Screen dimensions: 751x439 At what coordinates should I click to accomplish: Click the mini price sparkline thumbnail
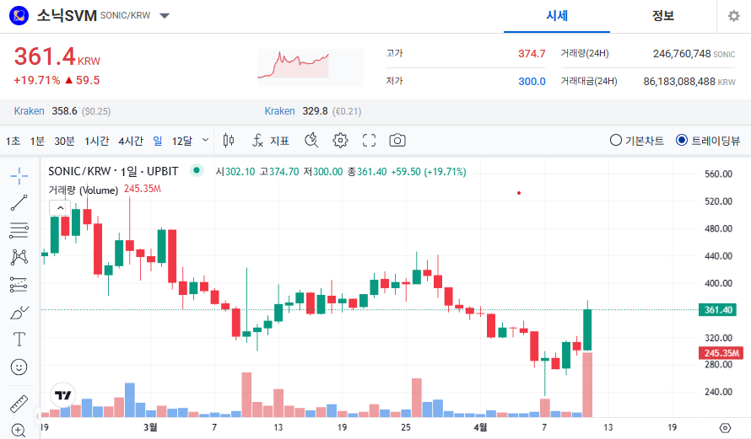click(311, 67)
